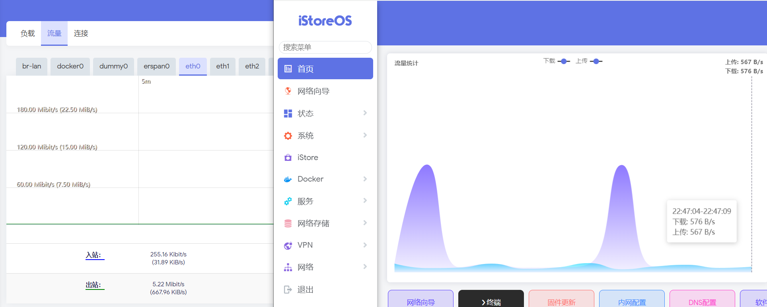Click the 网络向导 globe icon
Screen dimensions: 767x307
click(x=288, y=91)
